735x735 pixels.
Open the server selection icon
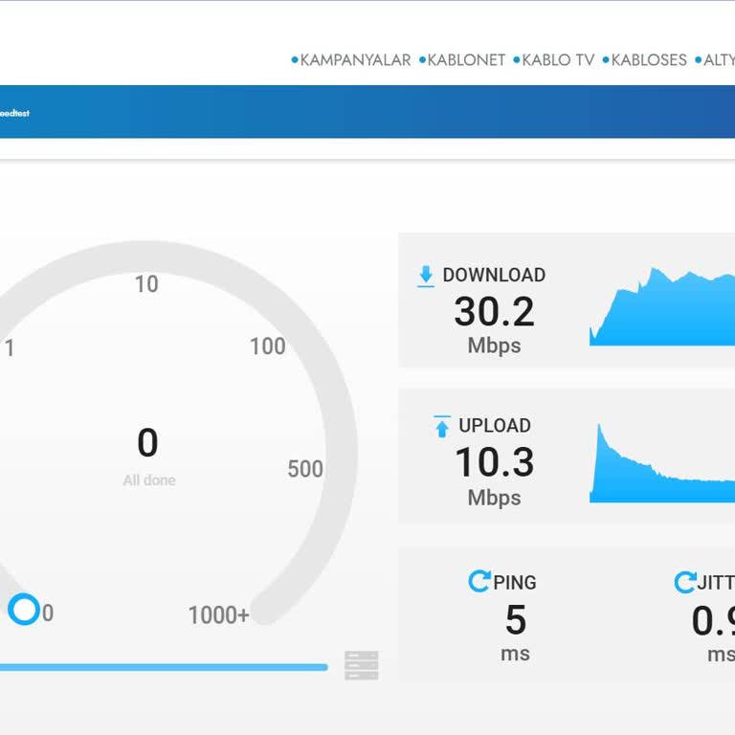tap(362, 665)
